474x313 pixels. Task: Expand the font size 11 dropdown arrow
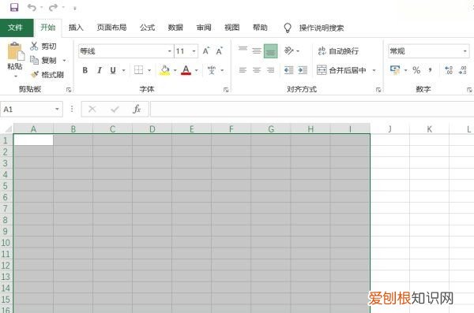pyautogui.click(x=194, y=51)
